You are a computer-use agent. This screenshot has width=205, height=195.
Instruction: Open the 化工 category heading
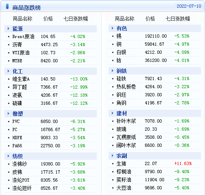point(17,71)
